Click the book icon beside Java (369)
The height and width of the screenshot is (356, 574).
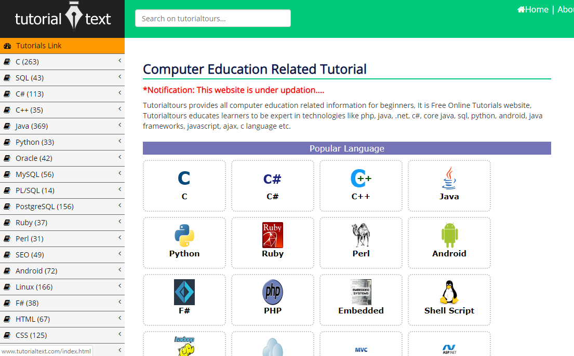[7, 126]
